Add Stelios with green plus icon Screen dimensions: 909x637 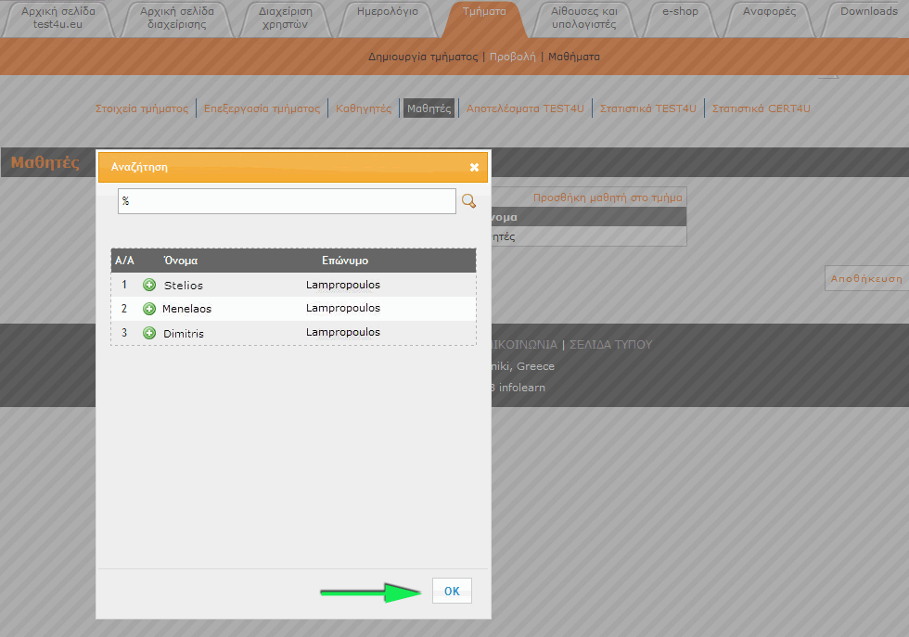(x=149, y=285)
